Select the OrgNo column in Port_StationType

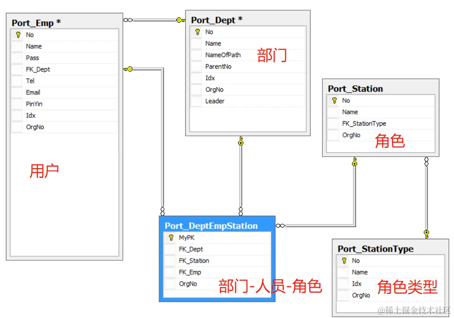[391, 295]
